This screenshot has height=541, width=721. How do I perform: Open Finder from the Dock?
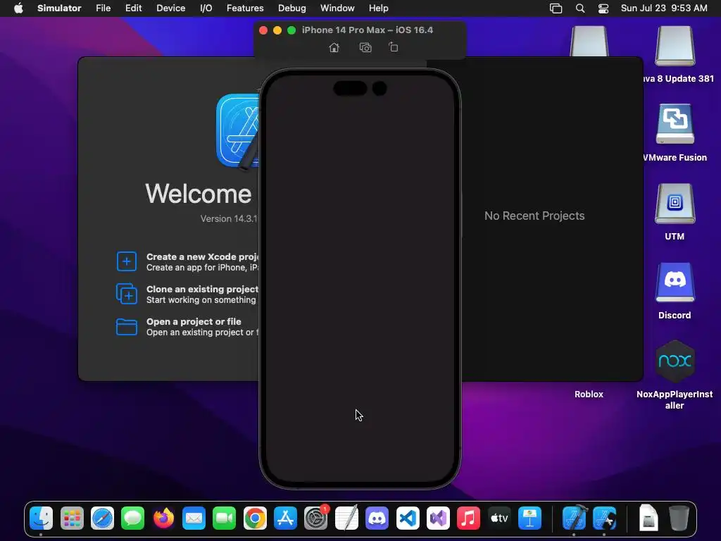pyautogui.click(x=42, y=518)
